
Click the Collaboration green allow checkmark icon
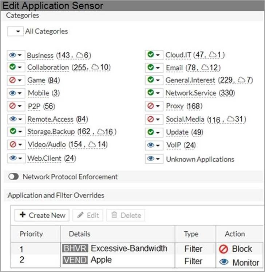pyautogui.click(x=12, y=67)
